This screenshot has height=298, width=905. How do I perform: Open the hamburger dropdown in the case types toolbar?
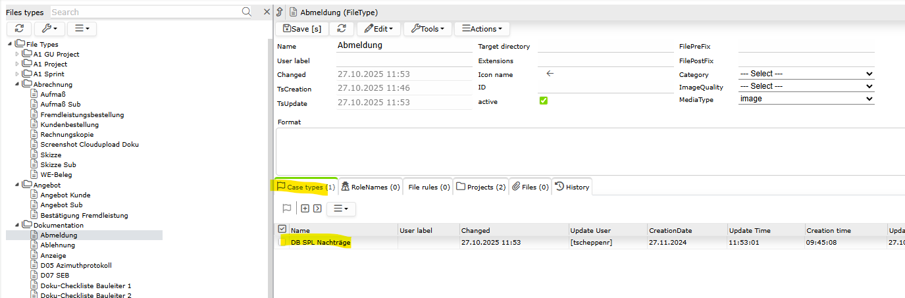pyautogui.click(x=341, y=209)
